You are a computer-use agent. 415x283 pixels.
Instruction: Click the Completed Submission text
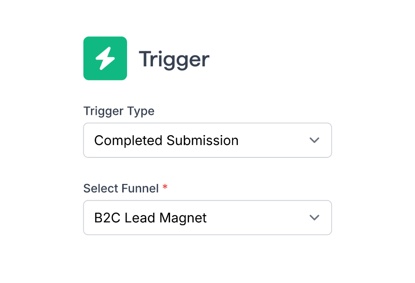(x=166, y=140)
